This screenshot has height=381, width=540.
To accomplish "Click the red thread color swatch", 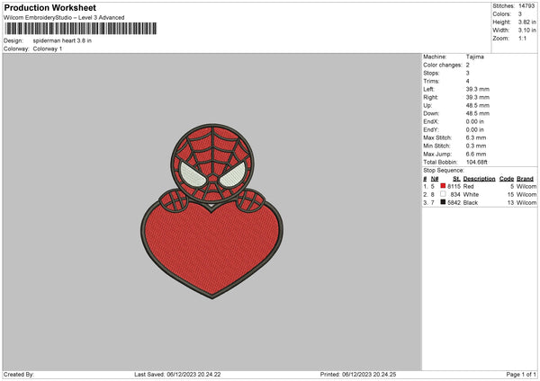I will (x=443, y=186).
